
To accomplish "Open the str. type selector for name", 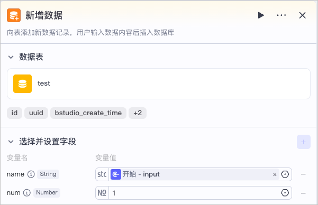I will coord(102,174).
